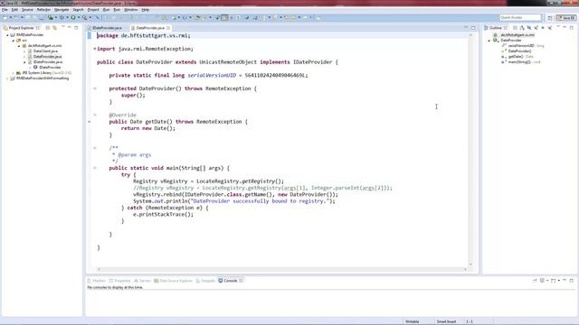579x325 pixels.
Task: Open the Edit menu
Action: pyautogui.click(x=14, y=10)
